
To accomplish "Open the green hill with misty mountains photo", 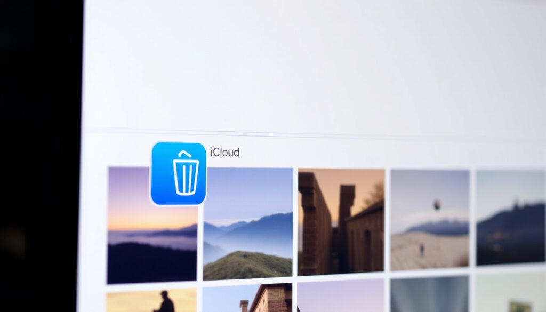I will 248,224.
